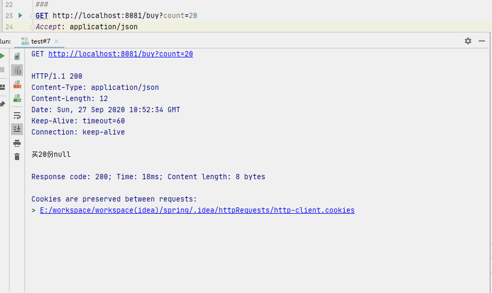Screen dimensions: 492x293
Task: Click the layout icon in left Run toolbar
Action: [x=2, y=87]
